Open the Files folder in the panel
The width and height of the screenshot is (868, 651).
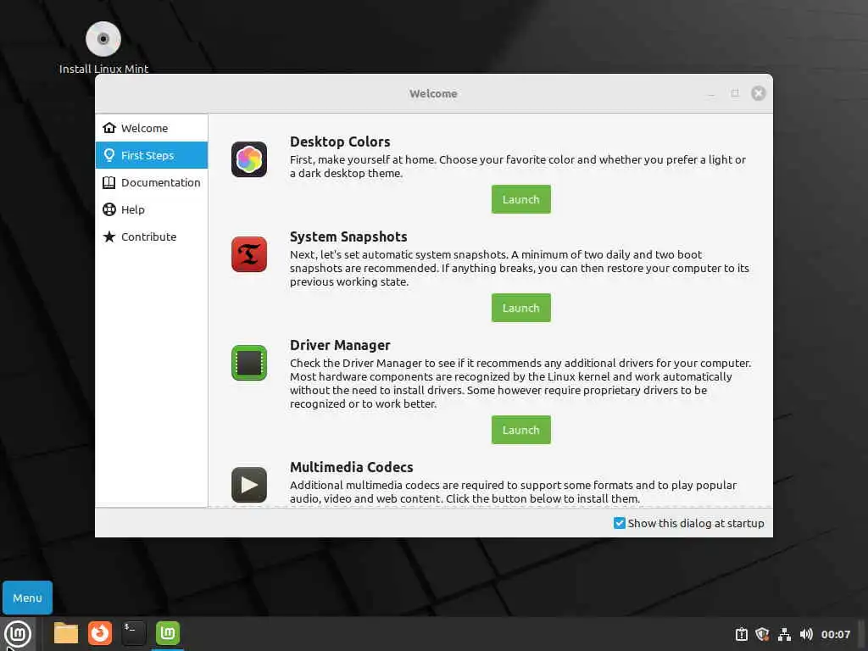(x=66, y=633)
